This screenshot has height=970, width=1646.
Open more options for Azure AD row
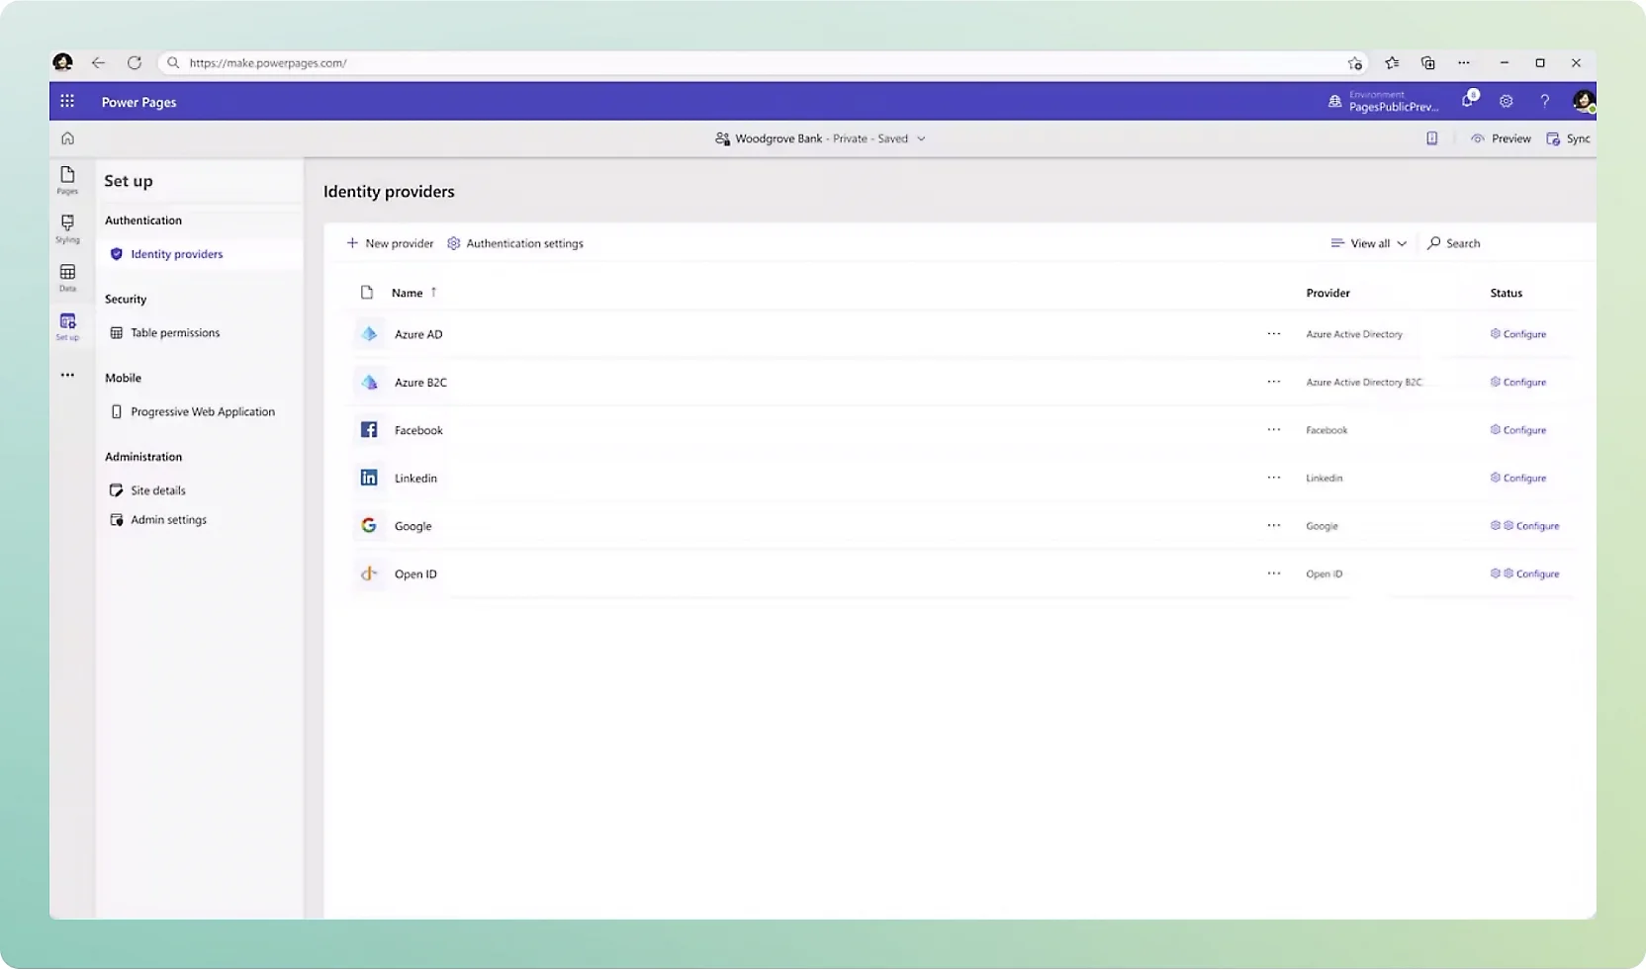click(1274, 334)
